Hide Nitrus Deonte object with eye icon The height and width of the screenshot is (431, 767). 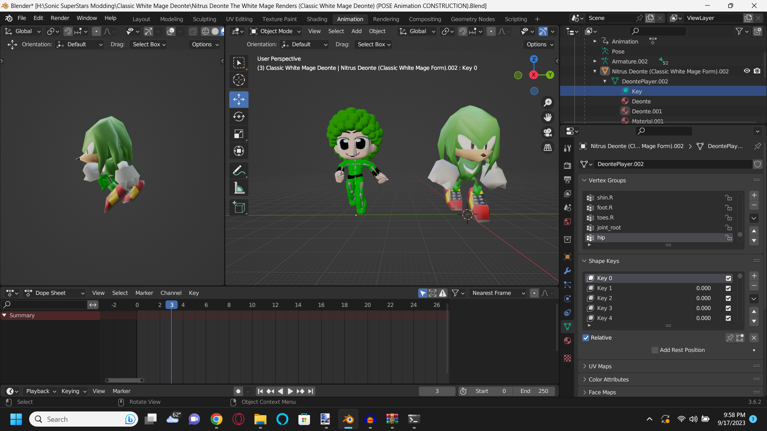[x=747, y=71]
